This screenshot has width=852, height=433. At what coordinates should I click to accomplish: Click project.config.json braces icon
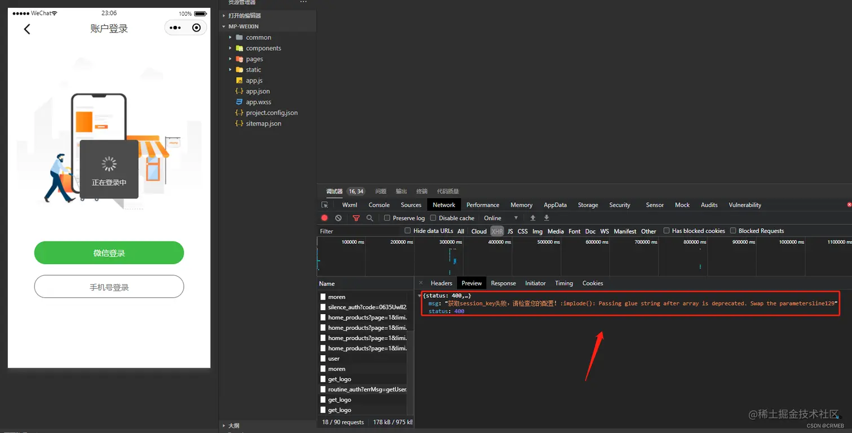coord(239,113)
